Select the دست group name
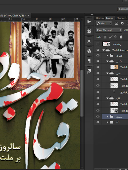The image size is (128, 170). (x=119, y=117)
